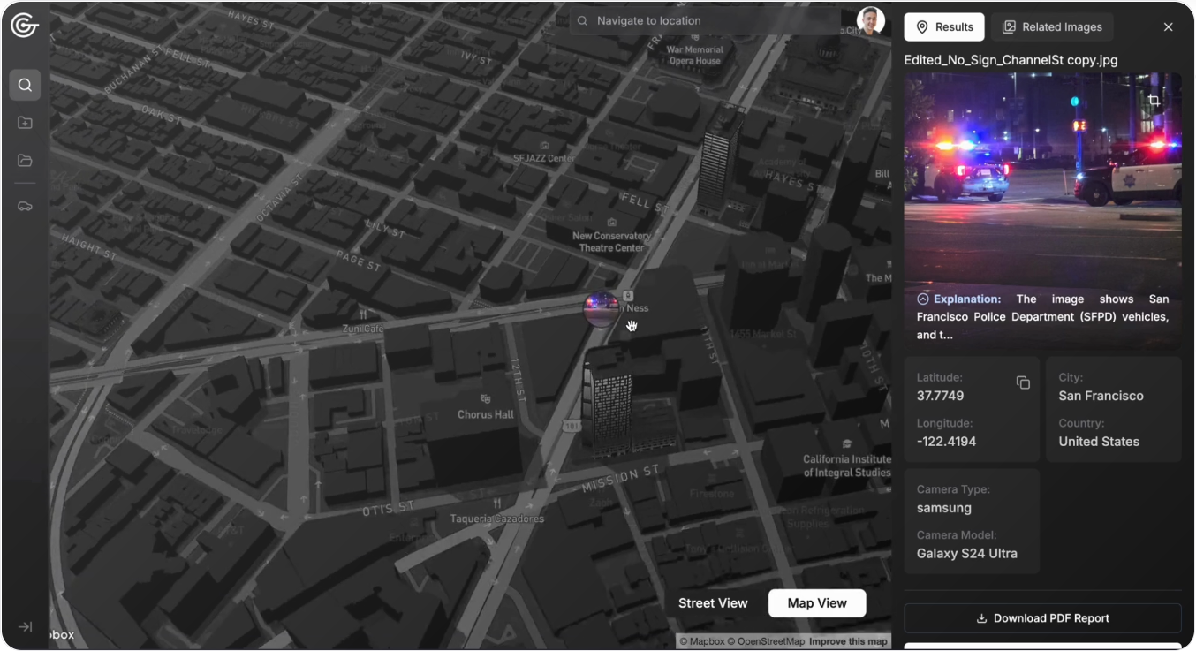Switch to Map View
The width and height of the screenshot is (1196, 651).
click(817, 603)
